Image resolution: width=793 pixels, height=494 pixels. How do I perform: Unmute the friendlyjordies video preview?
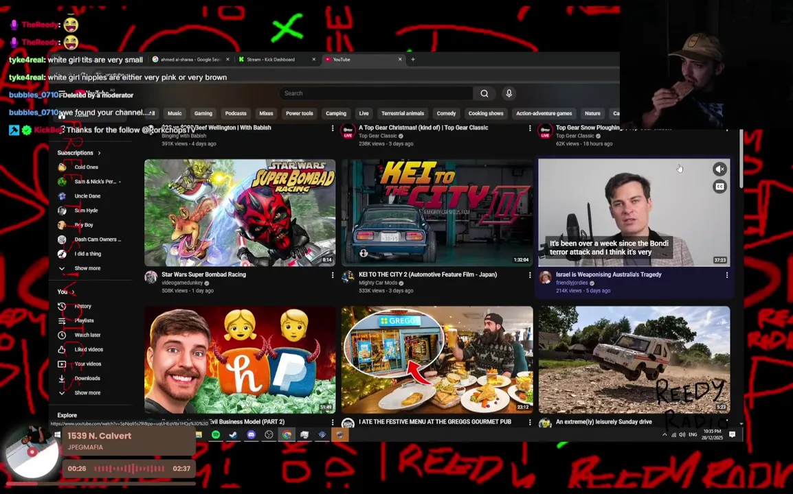[x=719, y=169]
